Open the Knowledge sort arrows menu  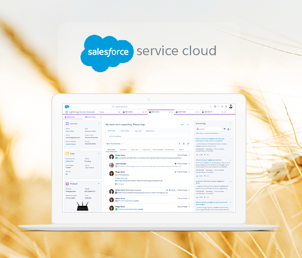[229, 129]
